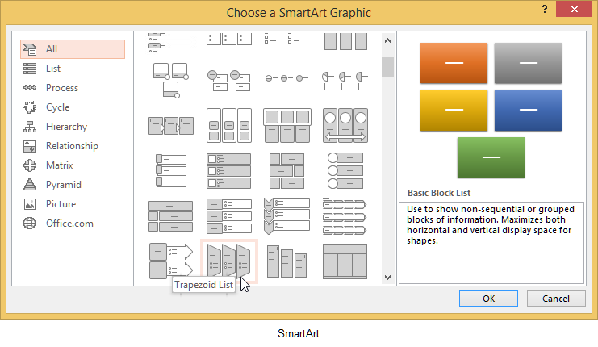The image size is (598, 347).
Task: Select the List category
Action: tap(52, 69)
